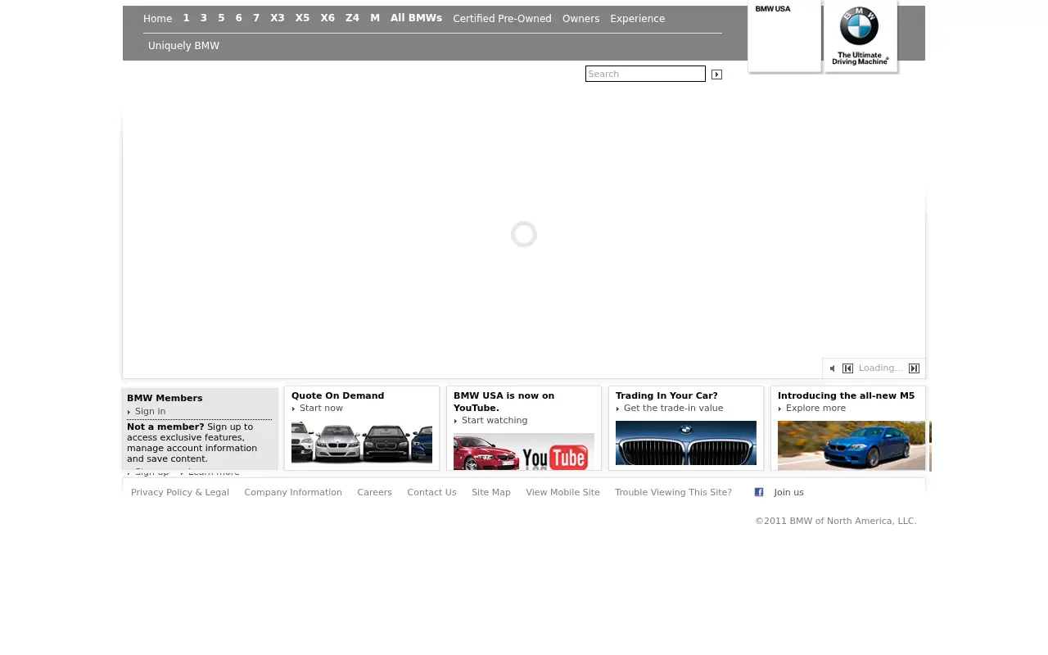The height and width of the screenshot is (655, 1048).
Task: Open the Quote On Demand cars thumbnail
Action: (x=362, y=443)
